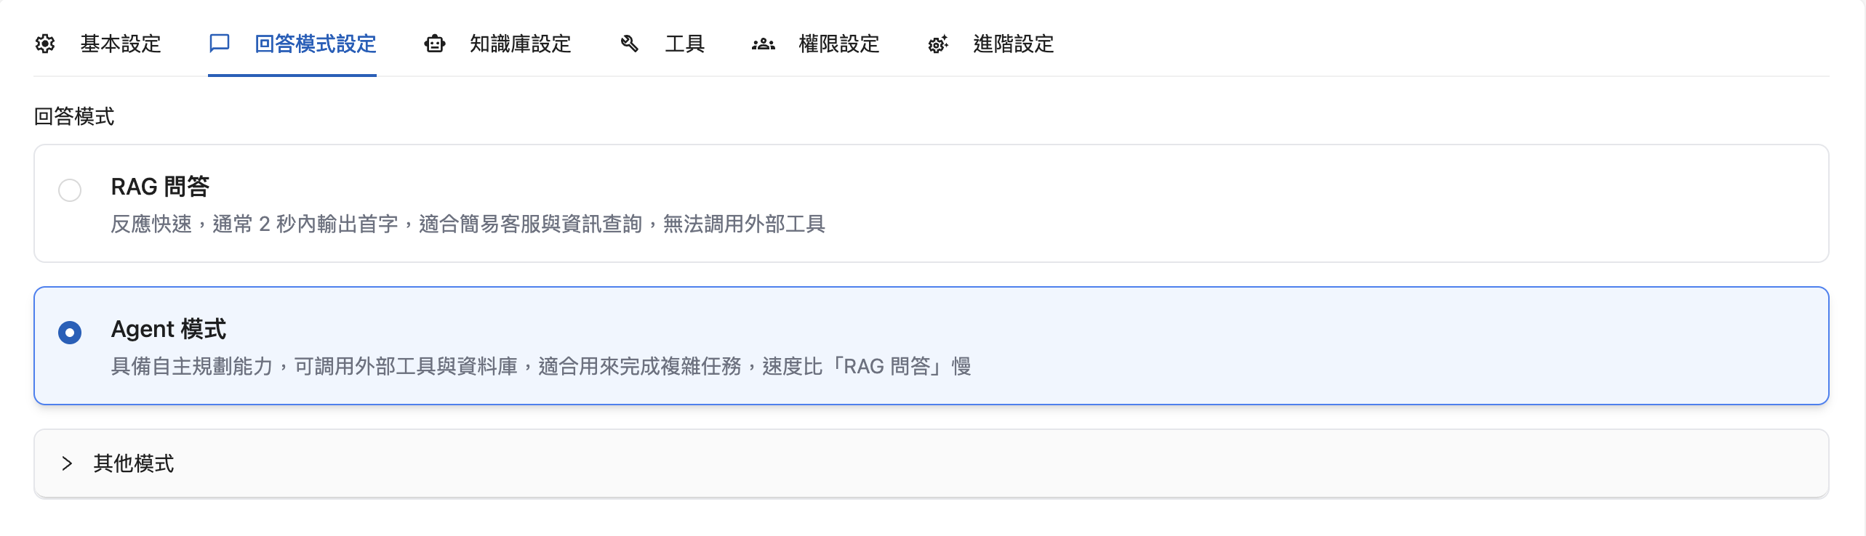Expand the 其他模式 chevron arrow
Viewport: 1866px width, 536px height.
click(x=67, y=463)
